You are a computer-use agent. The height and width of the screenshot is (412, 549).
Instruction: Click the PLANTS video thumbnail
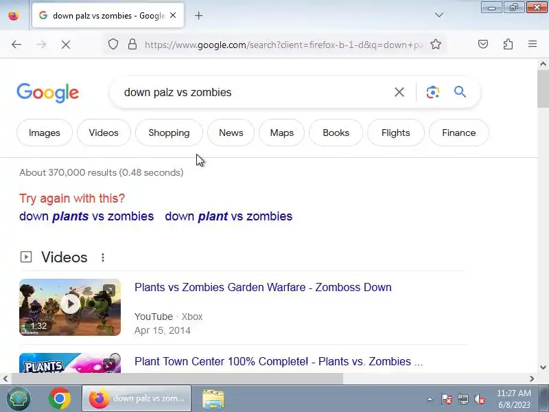(x=70, y=363)
